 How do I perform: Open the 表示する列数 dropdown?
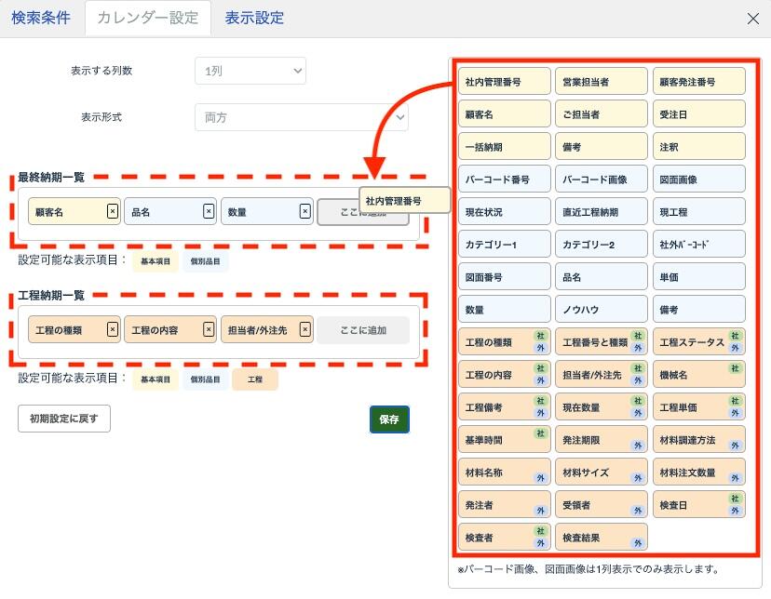tap(250, 71)
